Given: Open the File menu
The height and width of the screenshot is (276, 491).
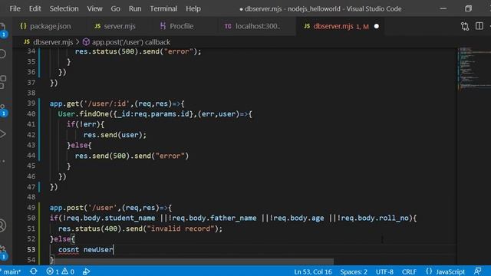Looking at the screenshot, I should pyautogui.click(x=15, y=8).
